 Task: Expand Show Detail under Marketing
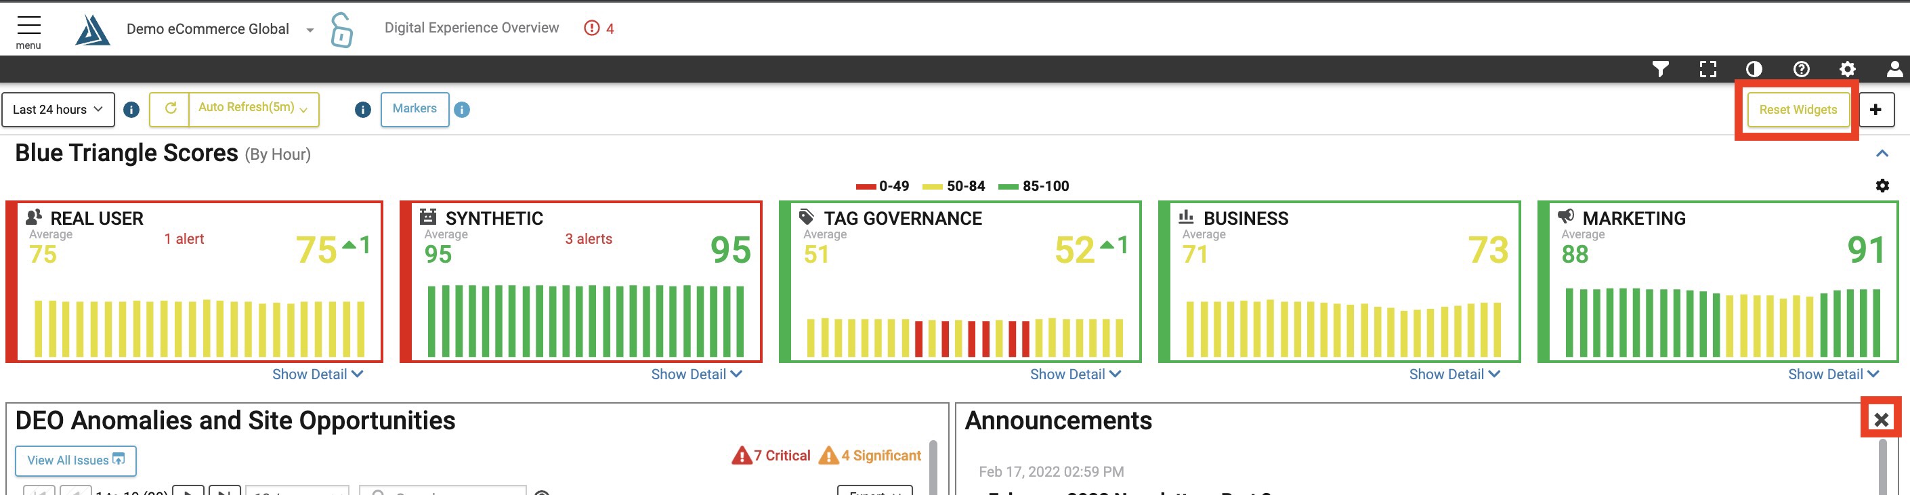(1833, 374)
